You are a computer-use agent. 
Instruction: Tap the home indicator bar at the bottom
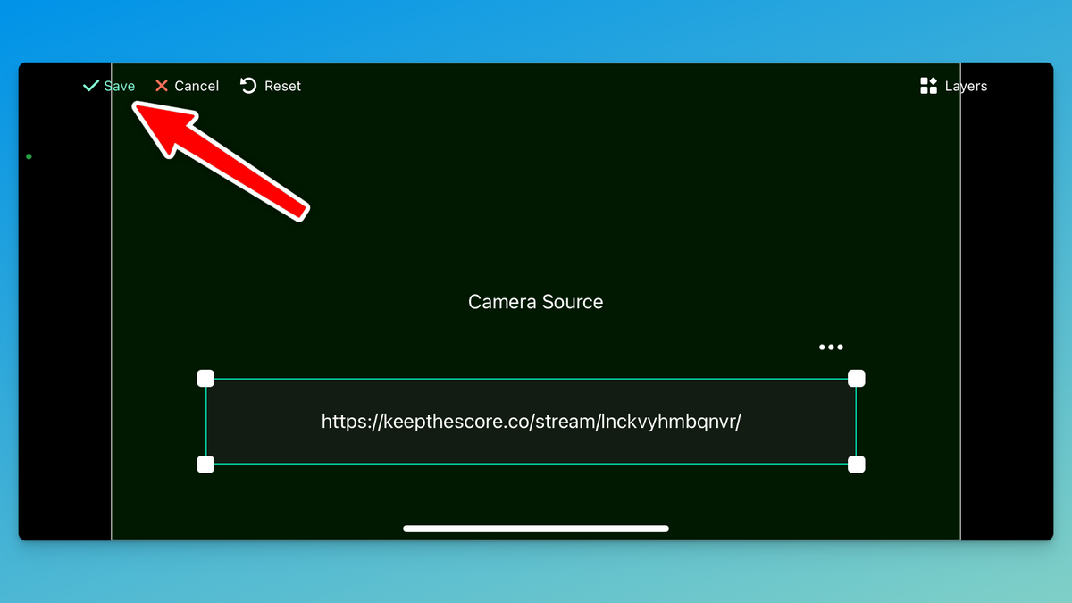pyautogui.click(x=535, y=529)
